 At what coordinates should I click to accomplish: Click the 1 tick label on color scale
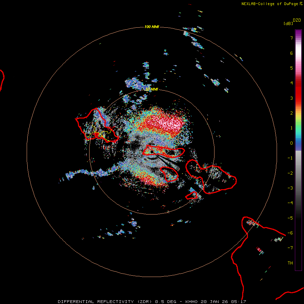[292, 128]
